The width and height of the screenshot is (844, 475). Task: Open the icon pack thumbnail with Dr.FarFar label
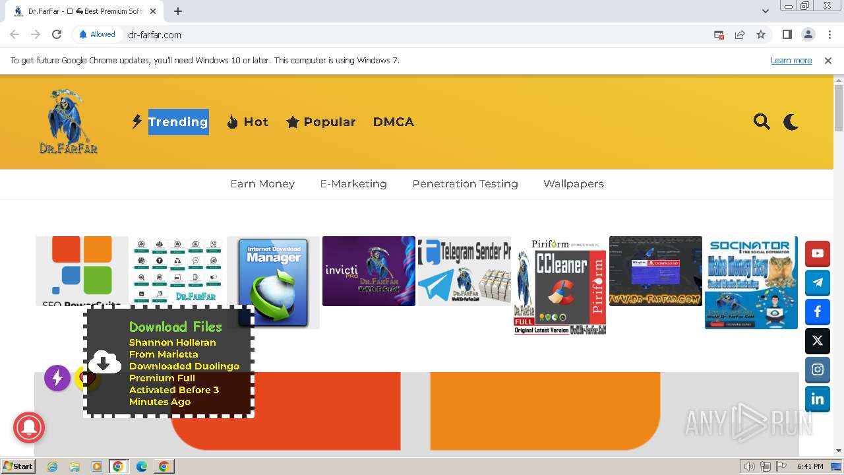coord(177,271)
